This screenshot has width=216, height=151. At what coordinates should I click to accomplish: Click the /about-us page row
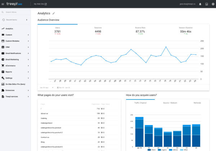(79, 114)
